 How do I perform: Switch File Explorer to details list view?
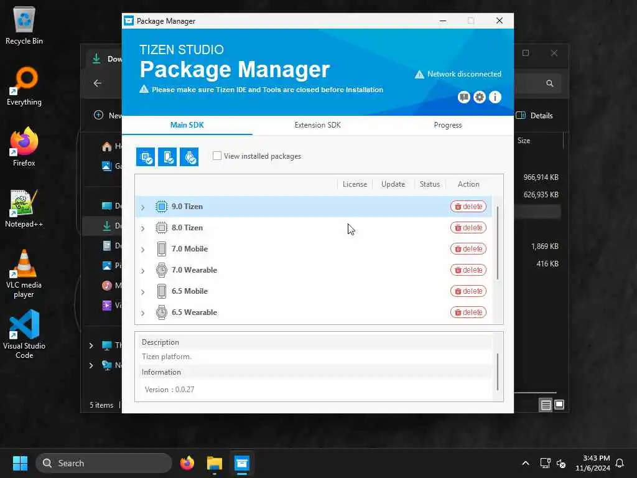(546, 405)
